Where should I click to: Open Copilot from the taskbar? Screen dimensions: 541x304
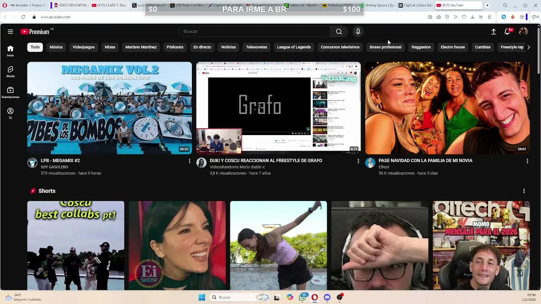coord(290,297)
